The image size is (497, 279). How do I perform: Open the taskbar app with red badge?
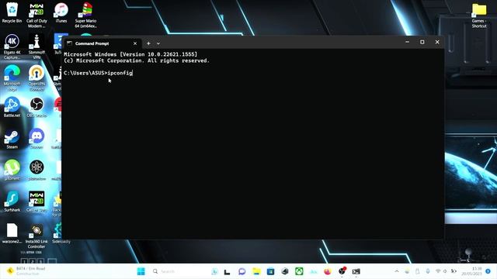click(x=342, y=271)
